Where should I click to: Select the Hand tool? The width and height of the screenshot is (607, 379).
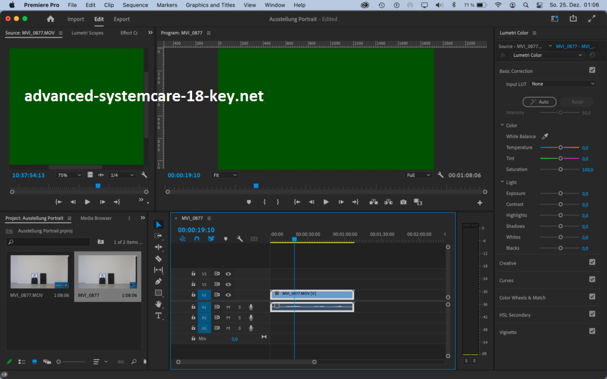158,304
